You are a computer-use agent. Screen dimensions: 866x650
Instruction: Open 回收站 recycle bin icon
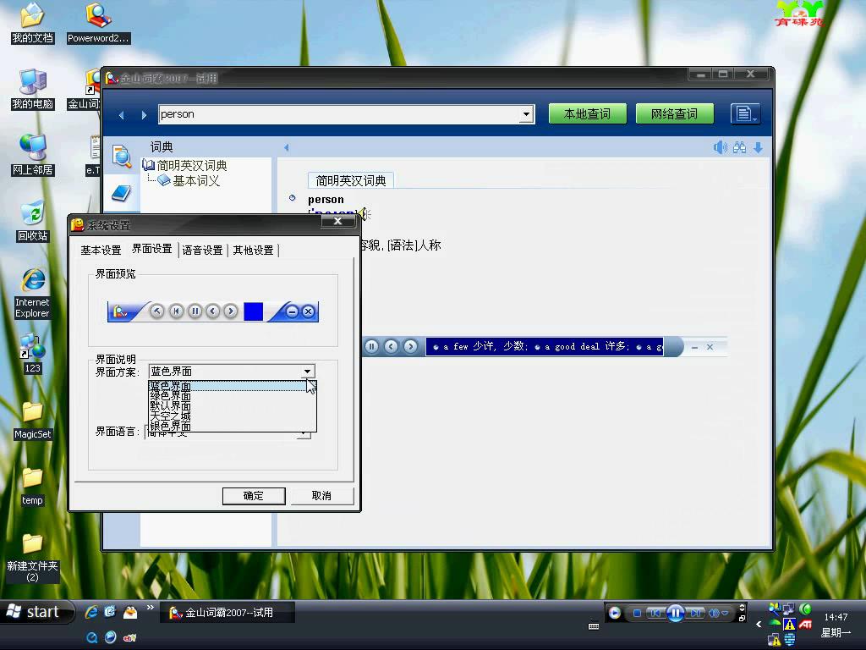point(33,221)
